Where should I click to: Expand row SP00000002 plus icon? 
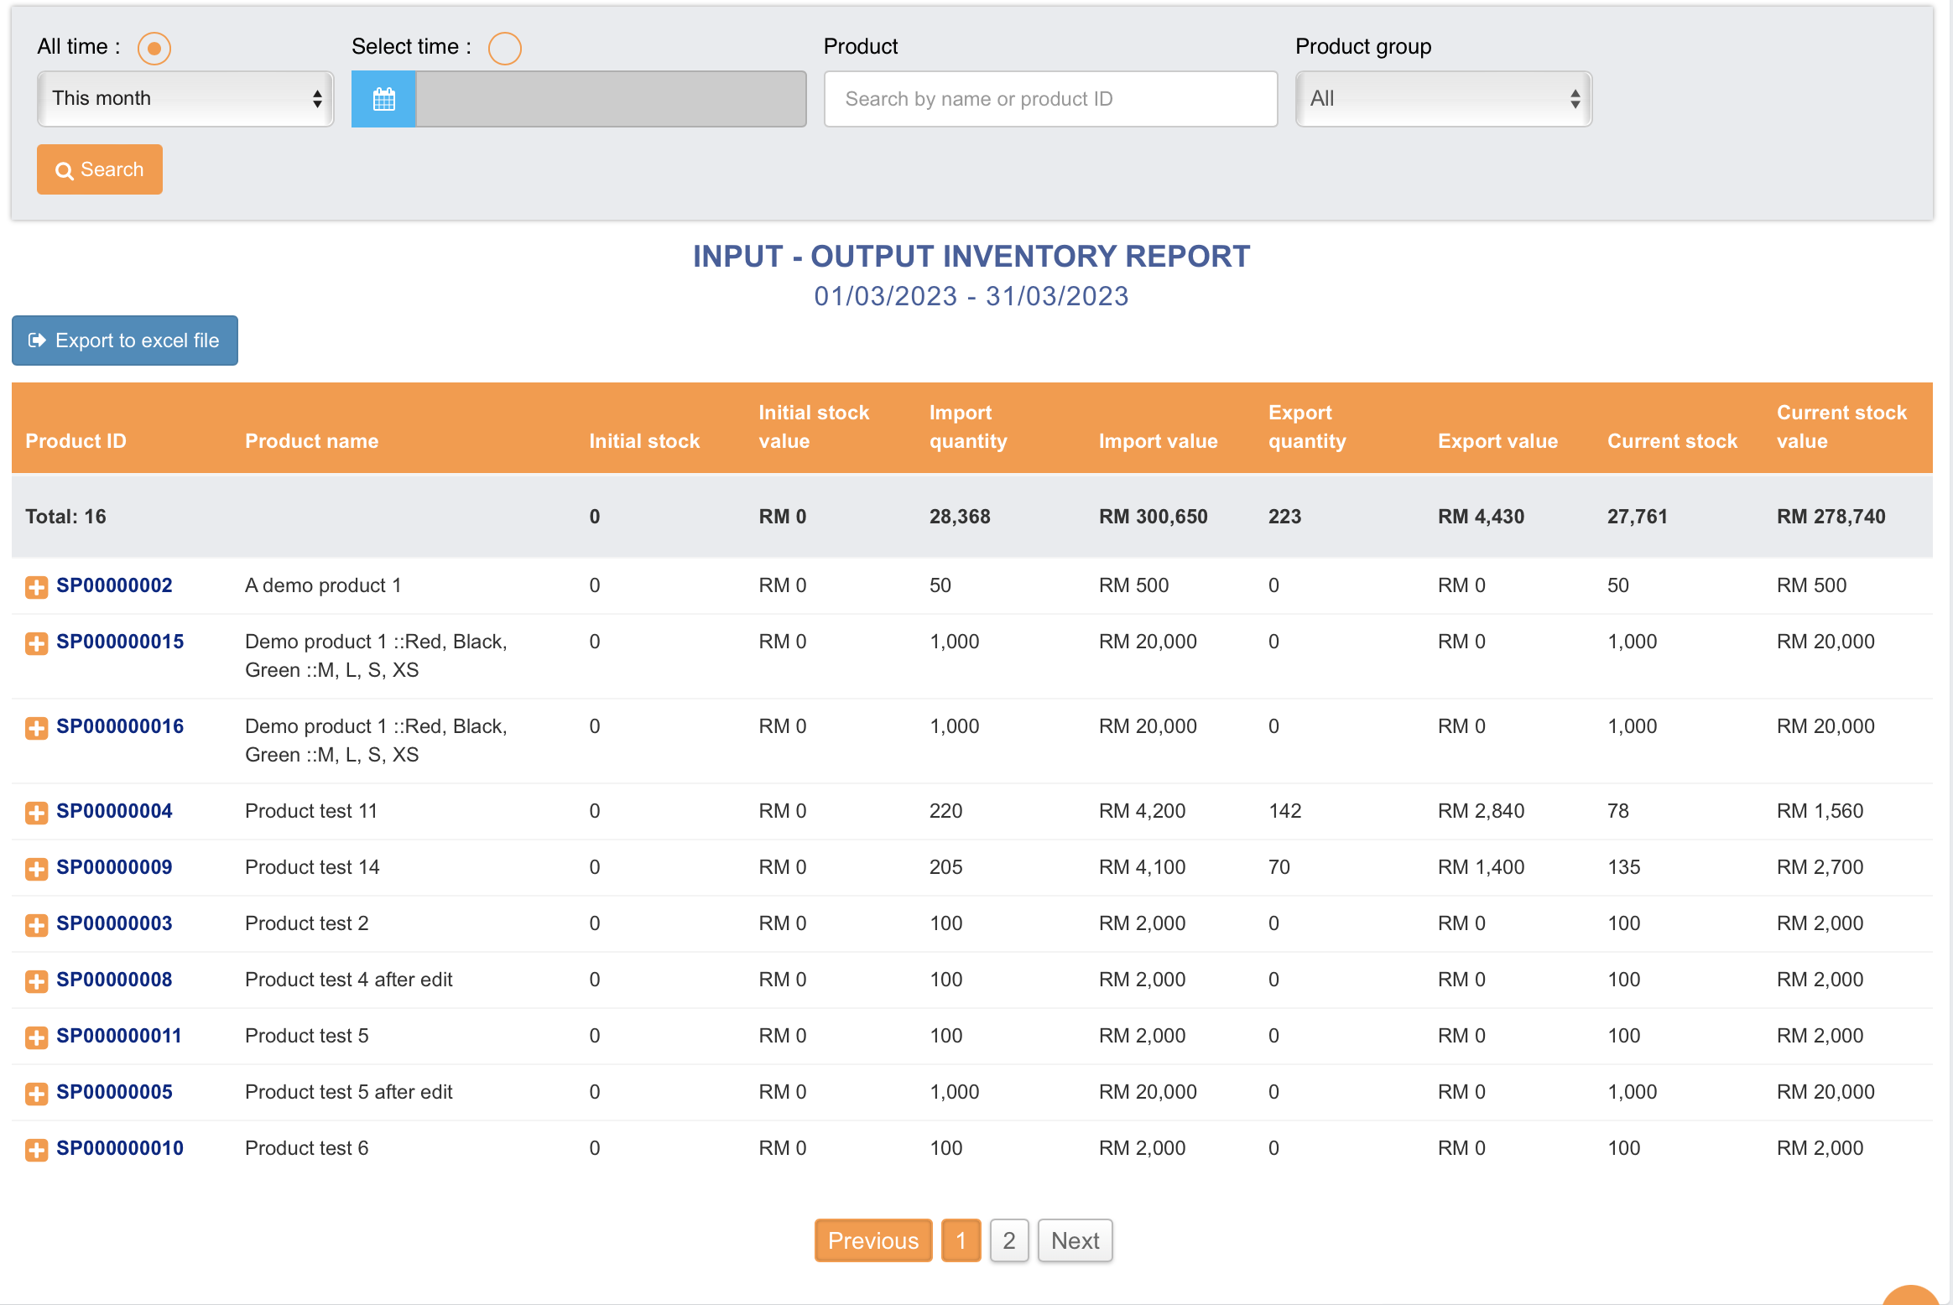tap(36, 587)
